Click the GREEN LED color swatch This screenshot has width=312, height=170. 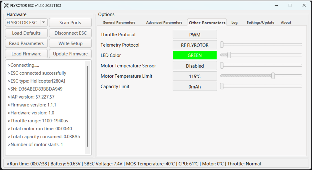pos(195,55)
